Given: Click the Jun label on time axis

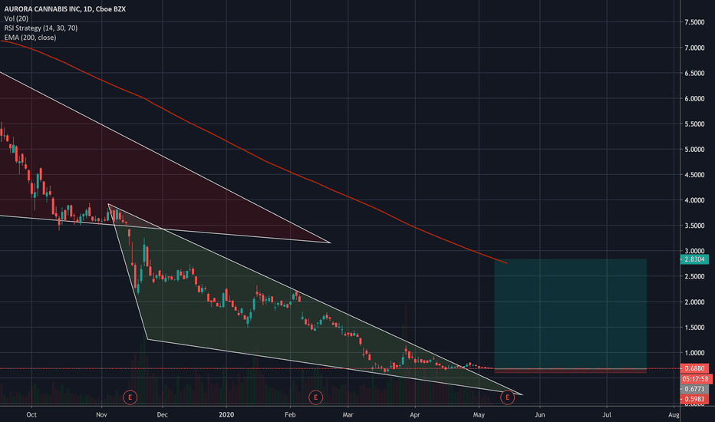Looking at the screenshot, I should [x=540, y=414].
